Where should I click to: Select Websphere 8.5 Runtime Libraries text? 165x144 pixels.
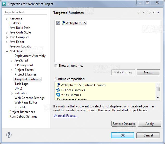83,85
